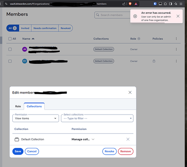
Task: Click the share page icon in address bar
Action: point(124,4)
